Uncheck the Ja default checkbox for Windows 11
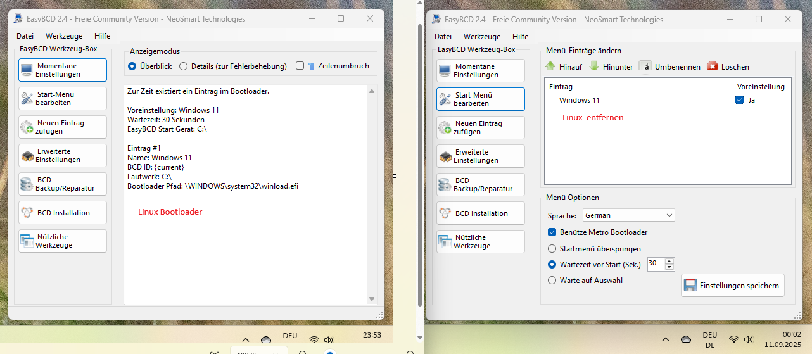Viewport: 812px width, 354px height. (739, 100)
